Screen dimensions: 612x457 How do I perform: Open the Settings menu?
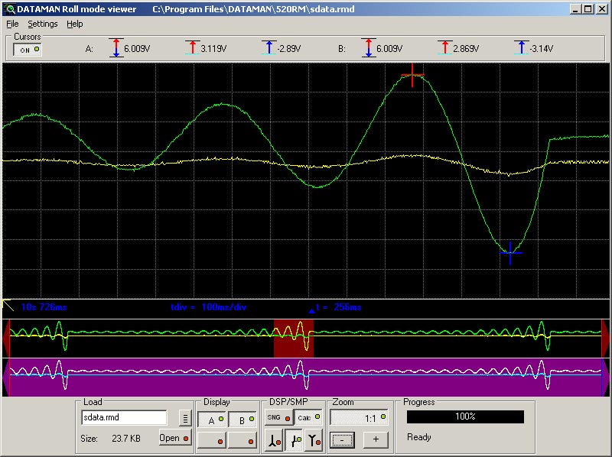(42, 24)
